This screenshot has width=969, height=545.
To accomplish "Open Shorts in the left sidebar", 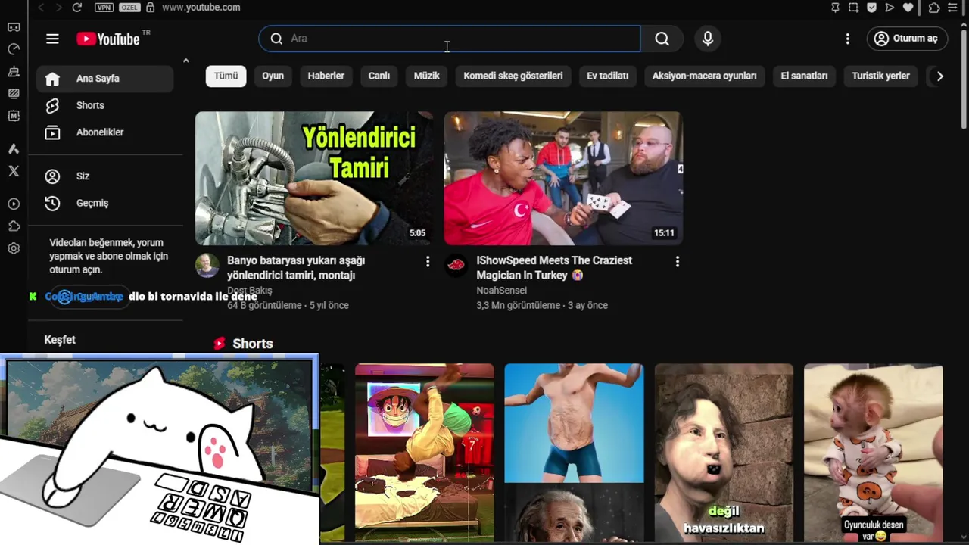I will (x=104, y=106).
